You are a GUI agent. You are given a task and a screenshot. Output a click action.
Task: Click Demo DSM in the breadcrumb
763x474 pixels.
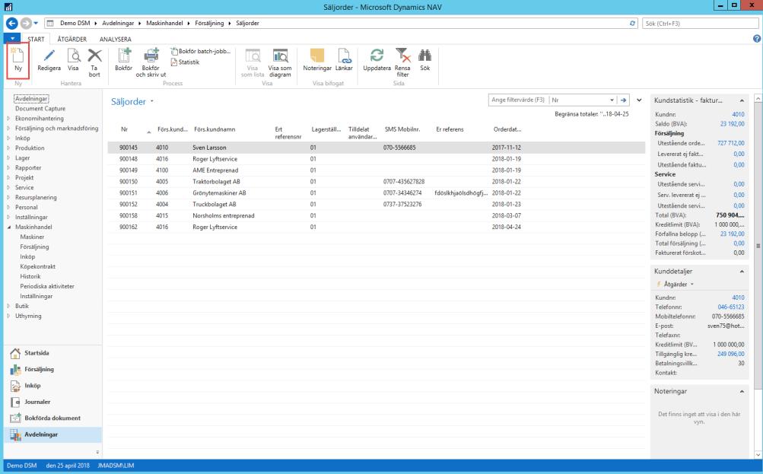(75, 23)
